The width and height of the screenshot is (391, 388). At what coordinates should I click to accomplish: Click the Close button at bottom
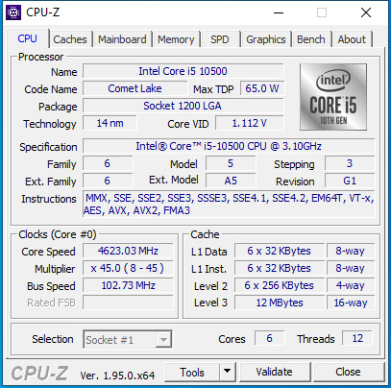(x=349, y=372)
